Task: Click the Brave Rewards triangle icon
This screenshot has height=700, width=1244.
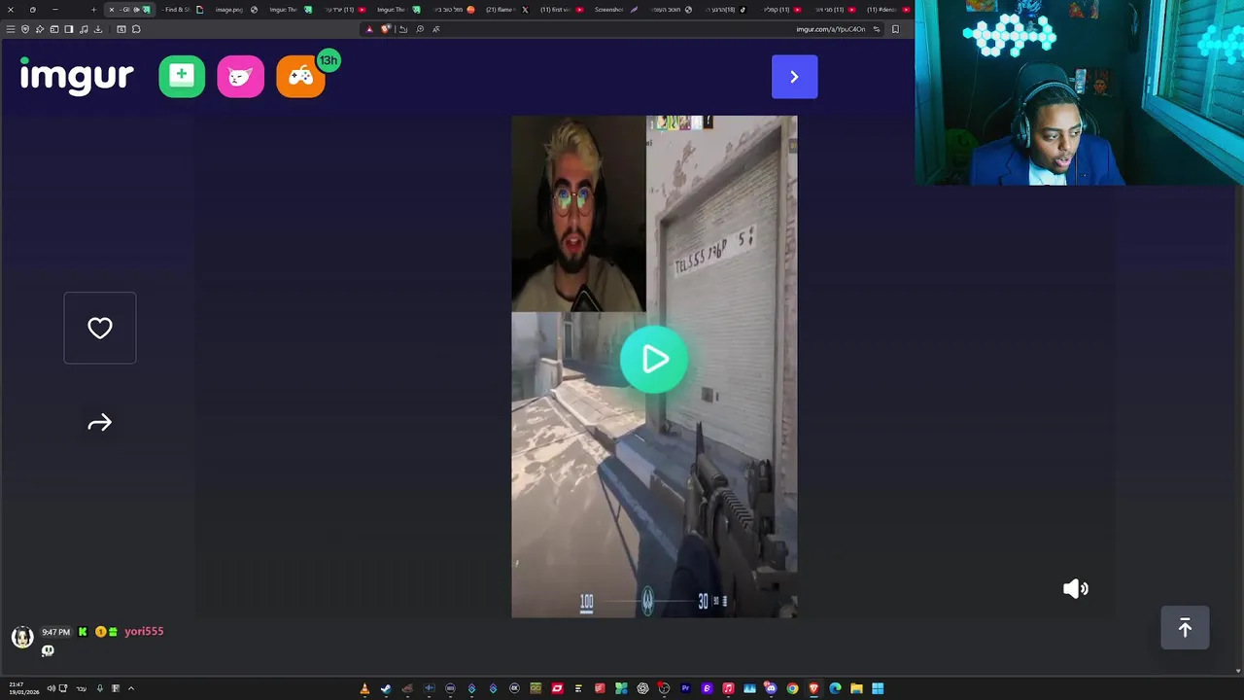Action: [x=369, y=29]
